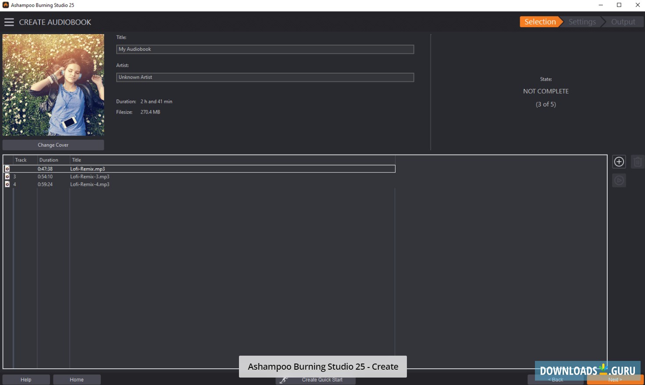Click the 0:59:24 duration cell
The height and width of the screenshot is (385, 645).
click(x=45, y=184)
